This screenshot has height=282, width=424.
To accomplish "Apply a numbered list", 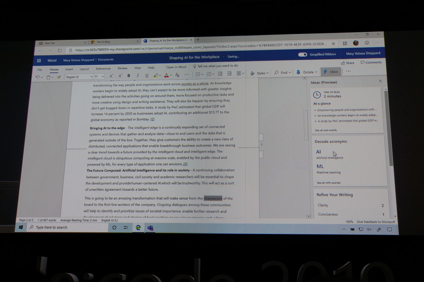I will click(x=209, y=74).
